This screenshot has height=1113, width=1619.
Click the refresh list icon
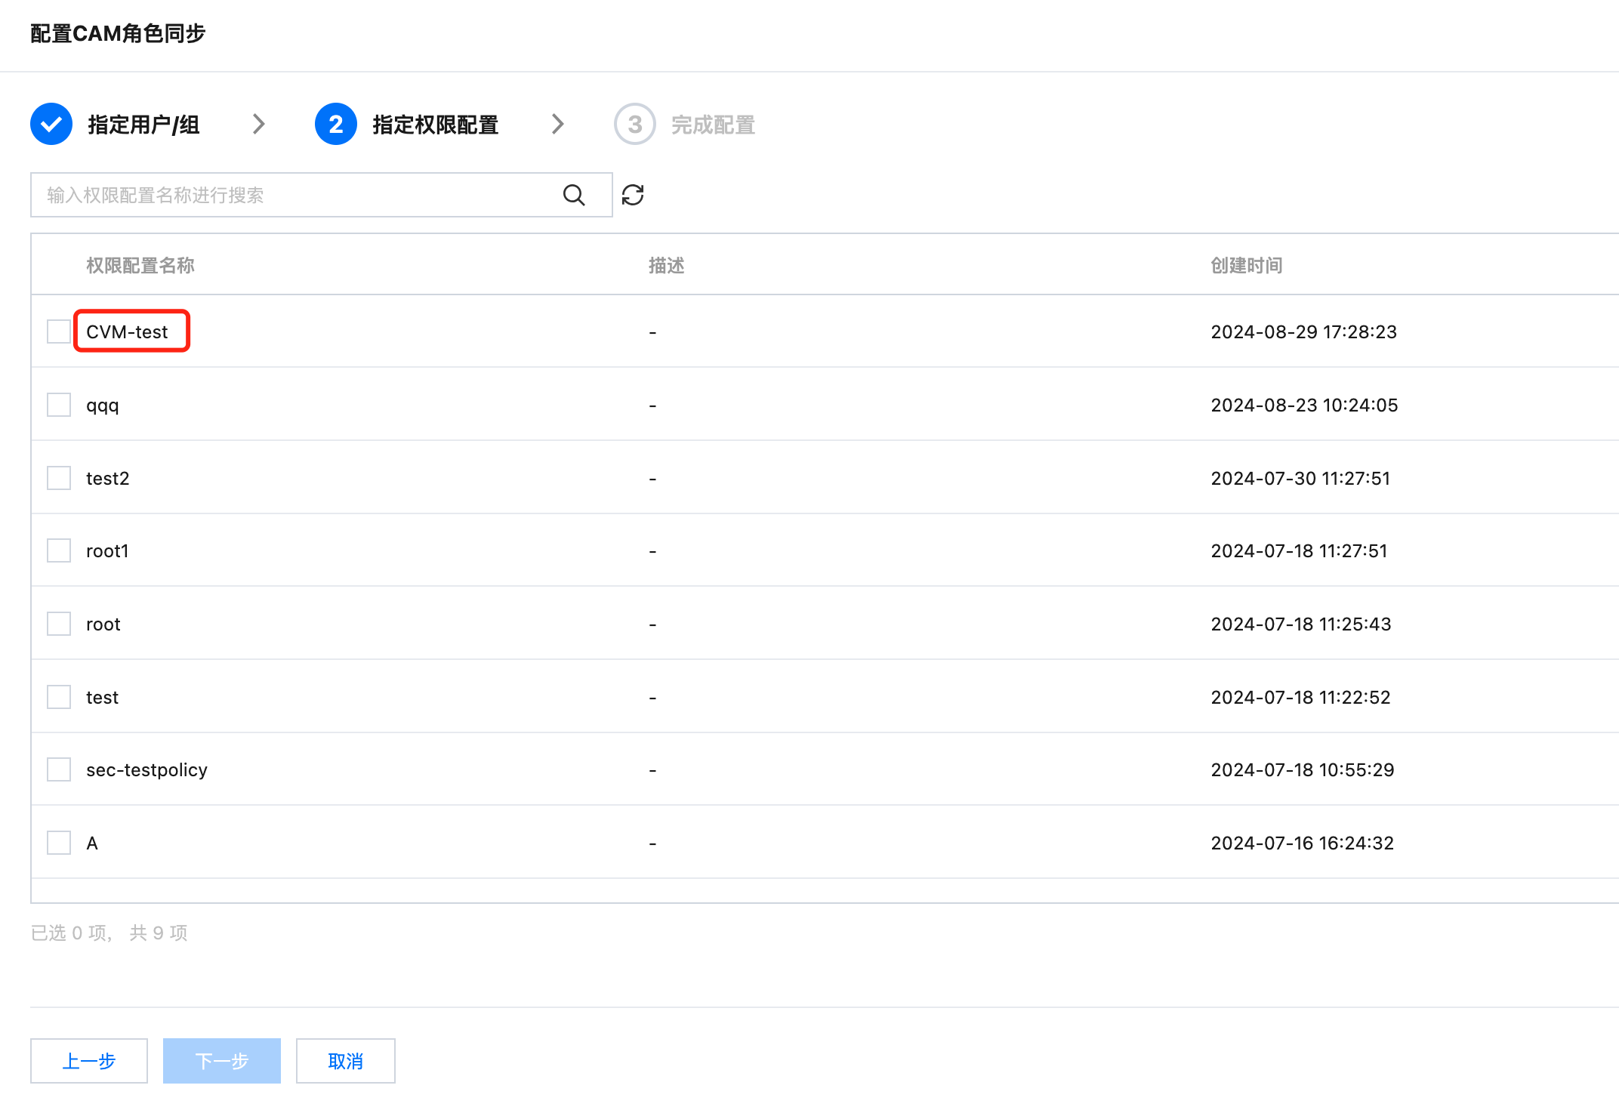(x=633, y=196)
